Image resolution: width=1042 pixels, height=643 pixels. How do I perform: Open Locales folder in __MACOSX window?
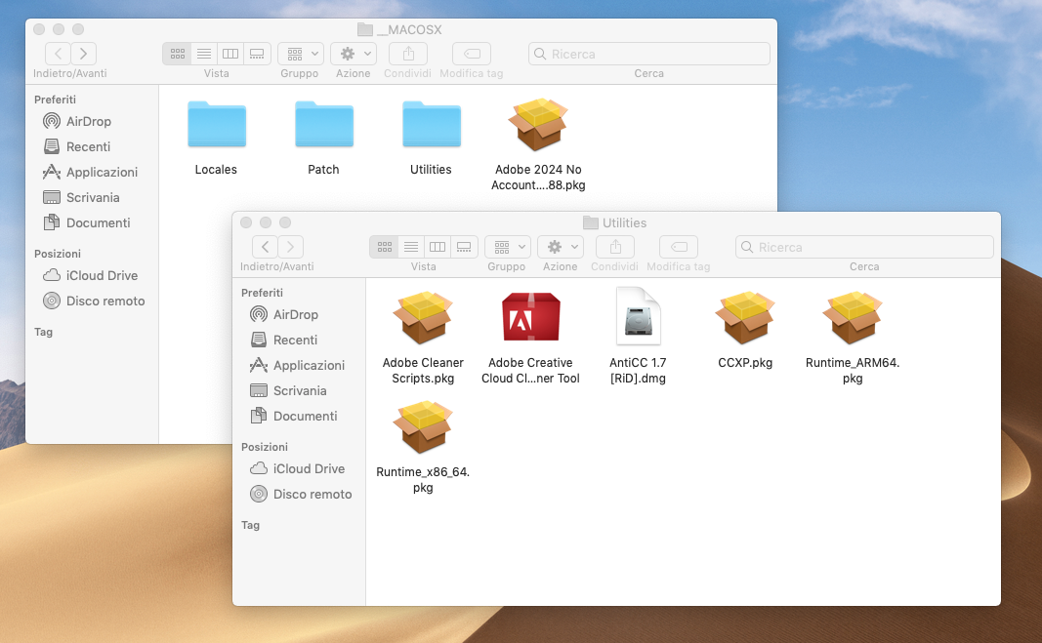[217, 125]
